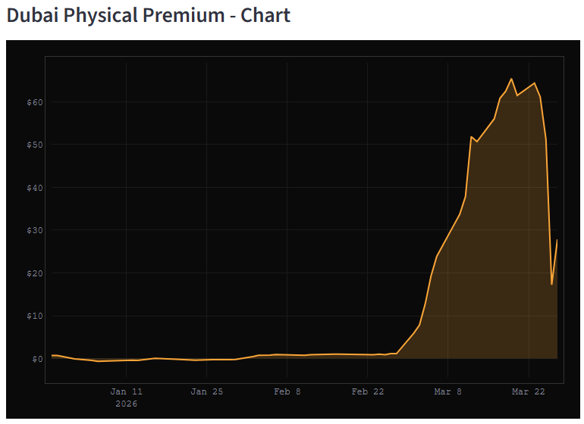This screenshot has width=584, height=424.
Task: Click the 'Feb 8' x-axis date label
Action: (x=287, y=391)
